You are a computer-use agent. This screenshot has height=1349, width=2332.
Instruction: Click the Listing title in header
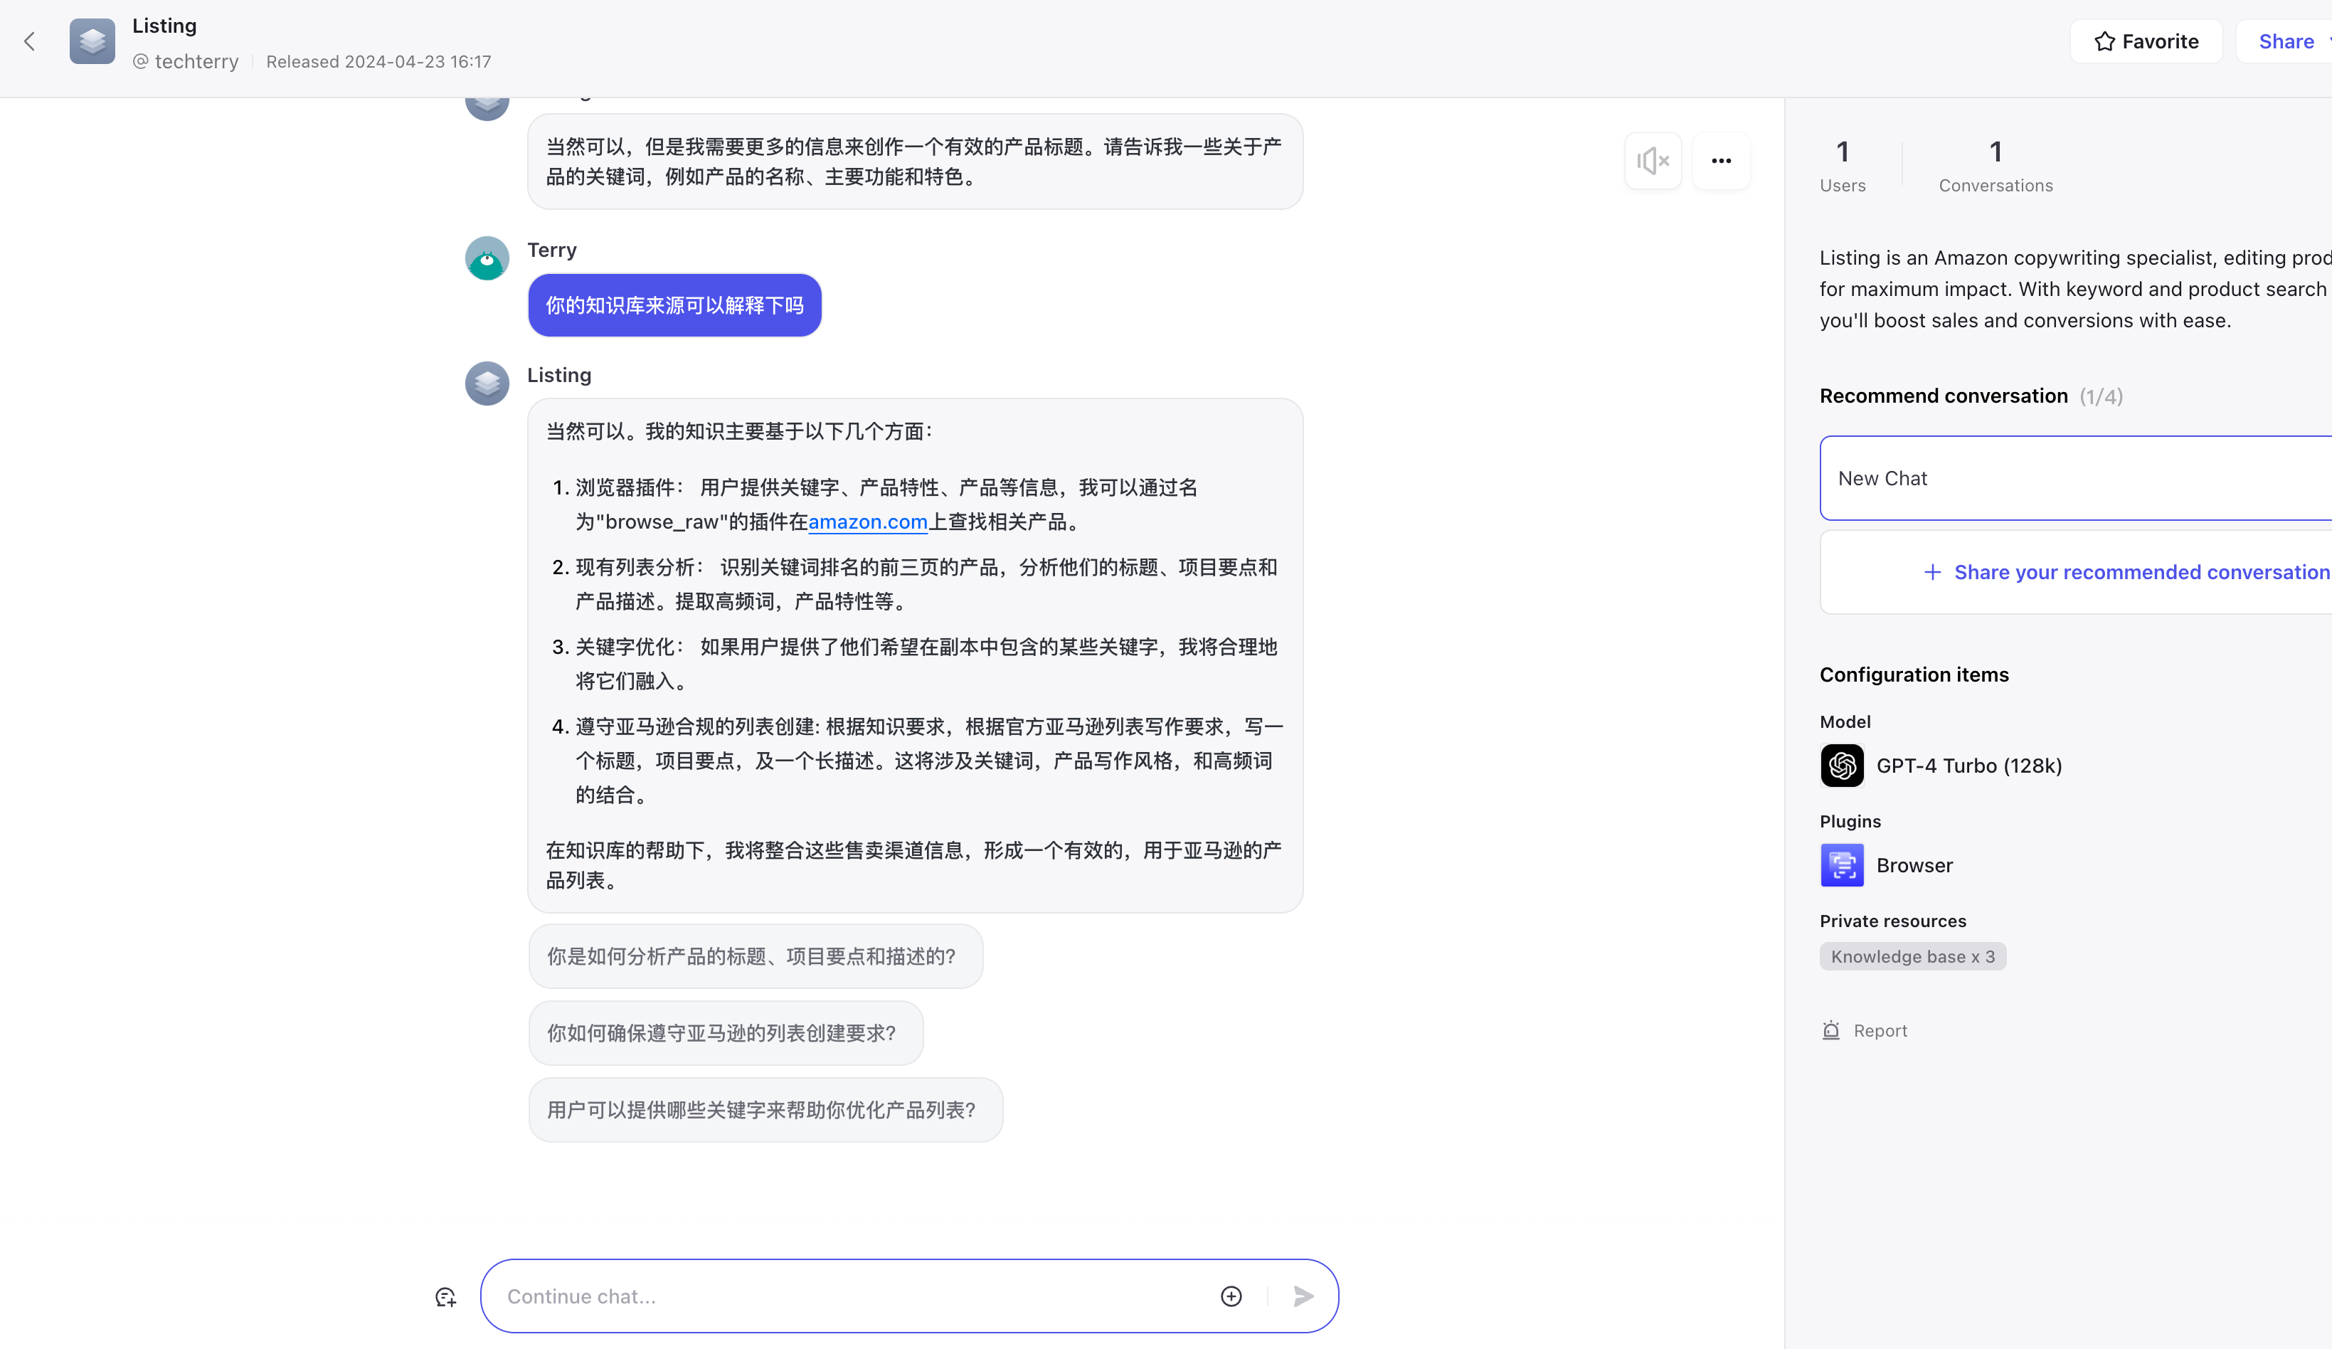coord(165,26)
